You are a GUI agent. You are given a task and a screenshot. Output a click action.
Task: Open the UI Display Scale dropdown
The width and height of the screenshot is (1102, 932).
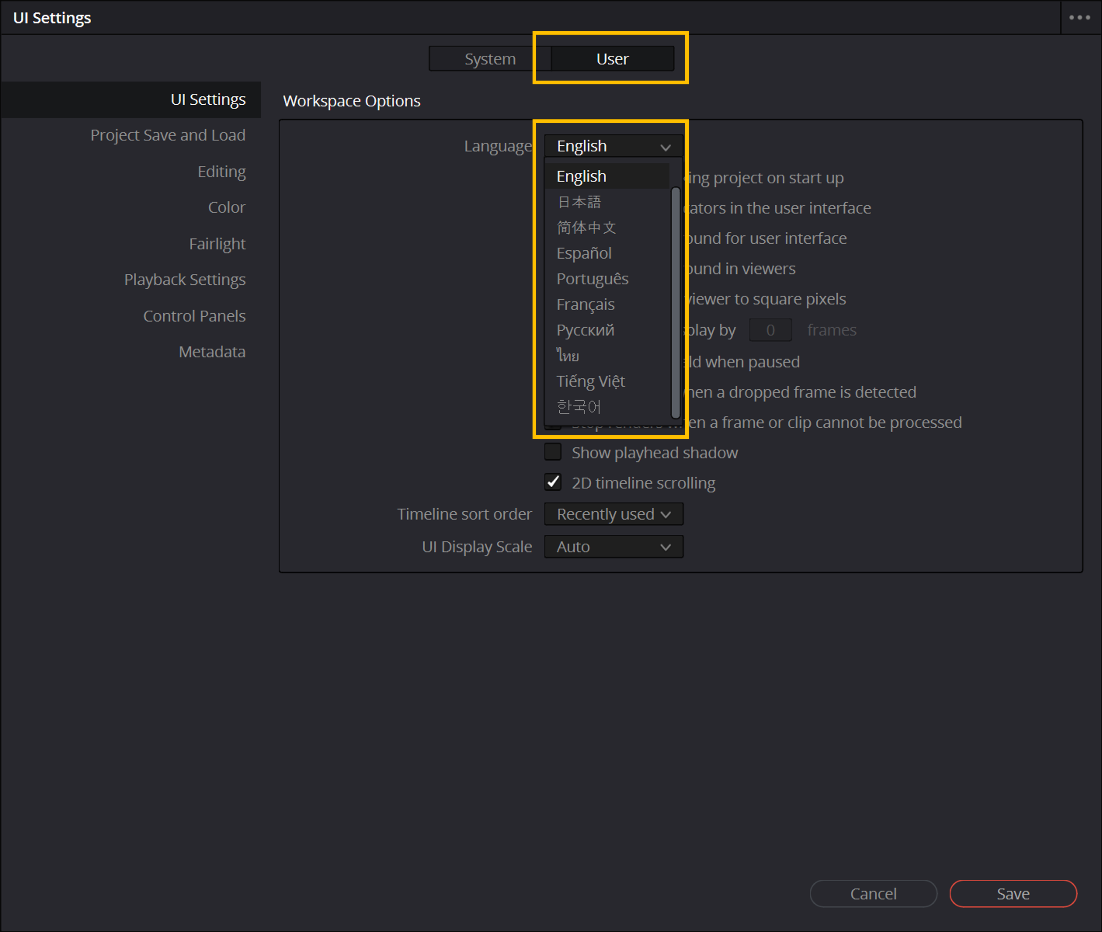point(614,547)
